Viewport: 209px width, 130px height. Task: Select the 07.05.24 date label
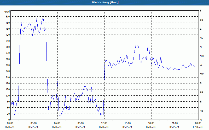(x=198, y=127)
